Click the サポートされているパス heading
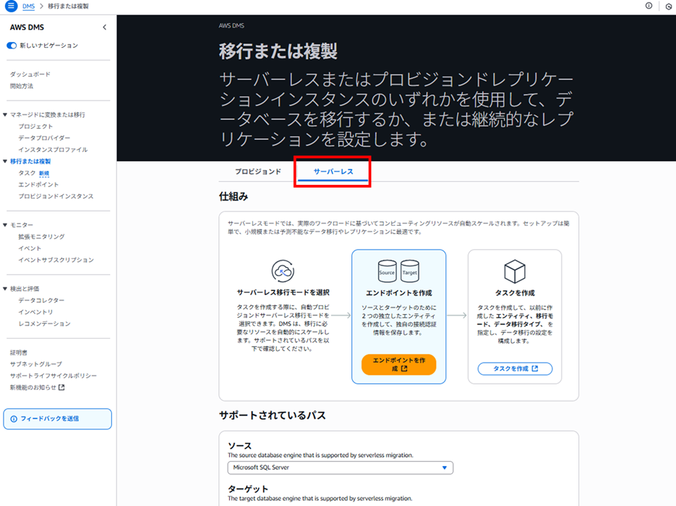The width and height of the screenshot is (676, 506). tap(273, 415)
